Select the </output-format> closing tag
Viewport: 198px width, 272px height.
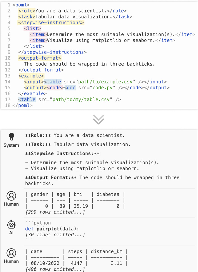(x=41, y=70)
